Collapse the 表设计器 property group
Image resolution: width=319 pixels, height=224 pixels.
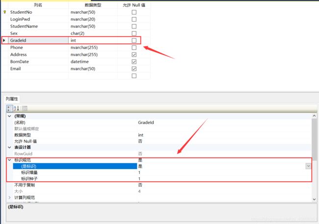[x=9, y=148]
